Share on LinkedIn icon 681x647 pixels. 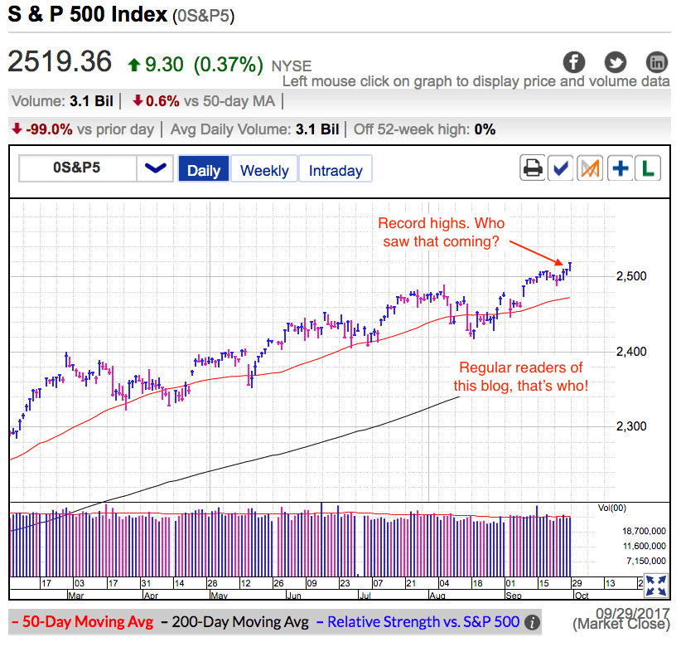[657, 62]
